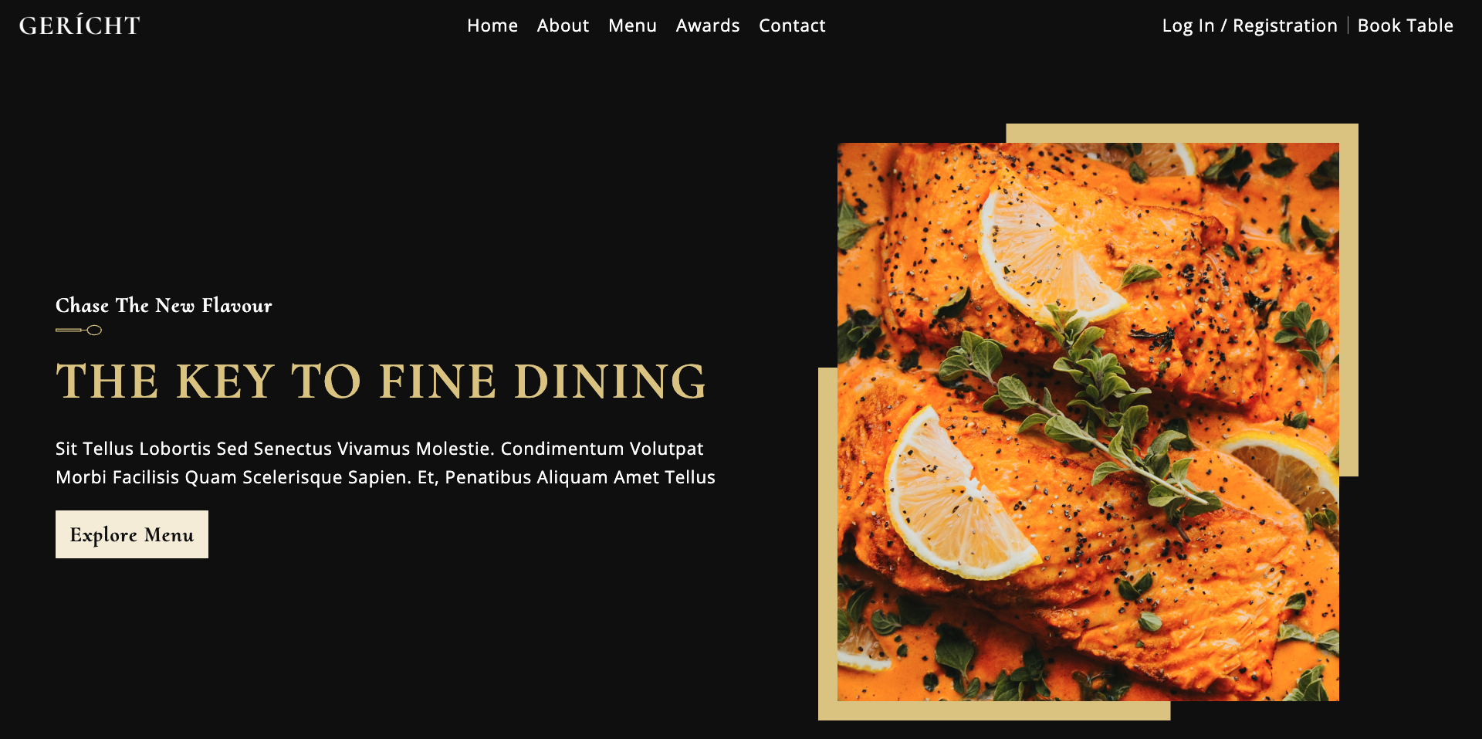
Task: Navigate to the Awards section
Action: pos(708,25)
